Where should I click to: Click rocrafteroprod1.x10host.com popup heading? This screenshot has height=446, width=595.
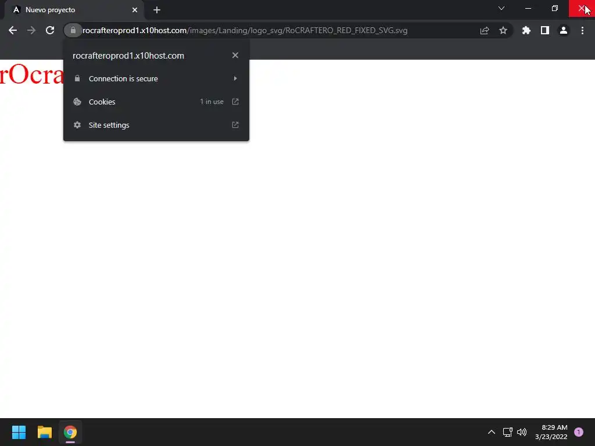[x=128, y=55]
